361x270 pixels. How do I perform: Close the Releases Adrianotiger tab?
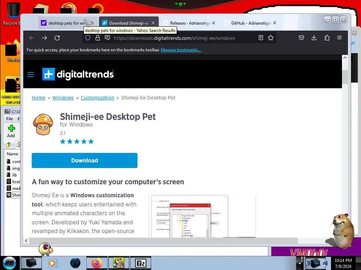click(x=214, y=23)
